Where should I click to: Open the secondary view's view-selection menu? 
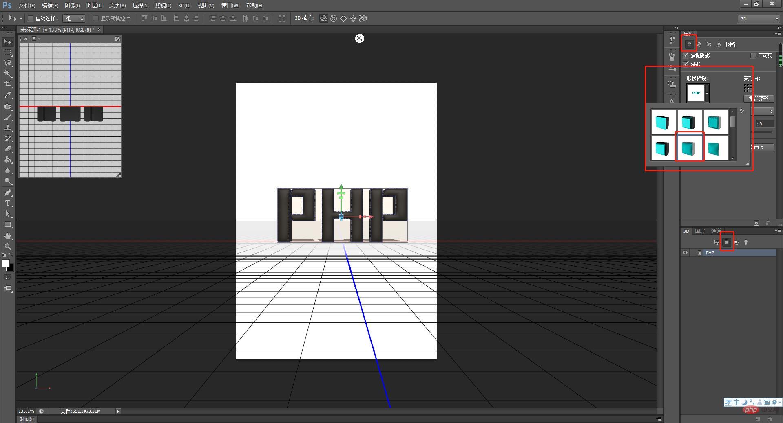point(35,39)
